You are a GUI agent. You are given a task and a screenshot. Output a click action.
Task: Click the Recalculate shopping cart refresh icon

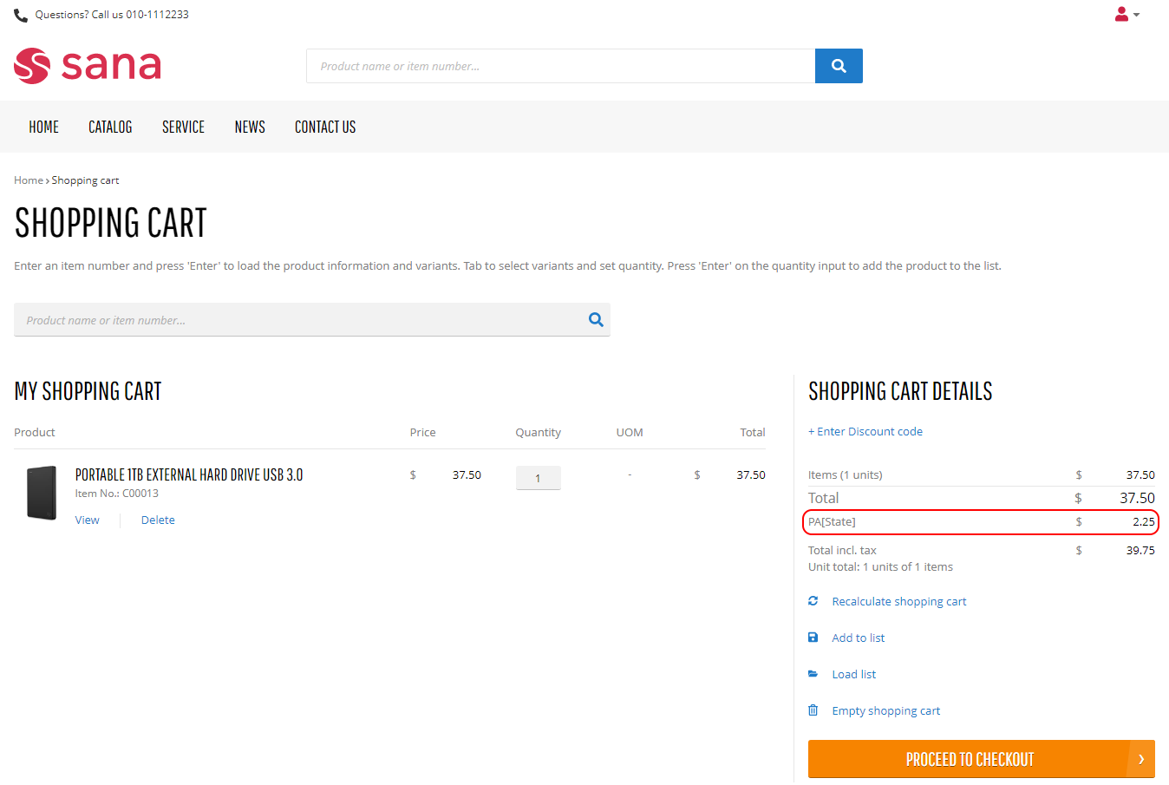pyautogui.click(x=813, y=601)
